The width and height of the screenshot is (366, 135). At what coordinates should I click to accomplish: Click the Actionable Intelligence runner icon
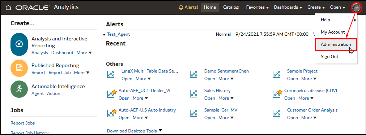(19, 89)
